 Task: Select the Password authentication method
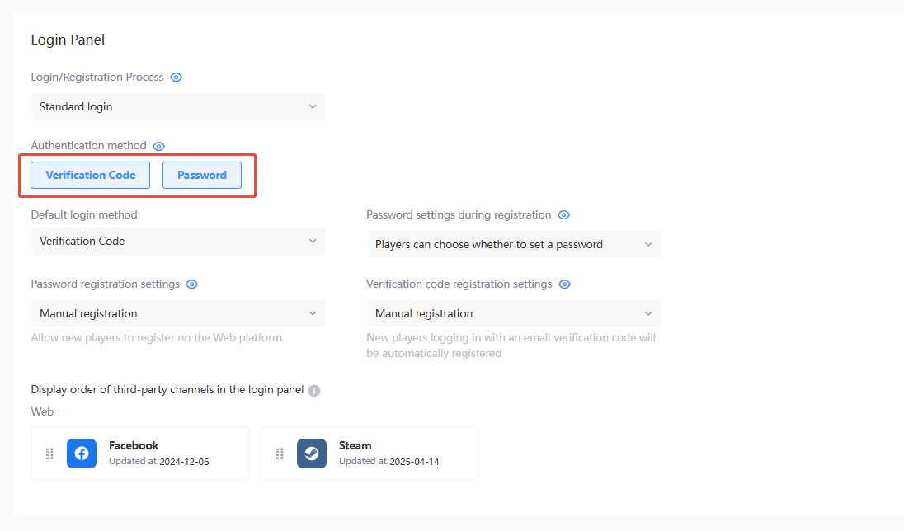click(x=201, y=175)
